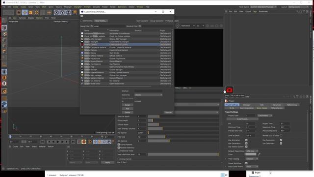Enable the Irradiance mode checkbox
The height and width of the screenshot is (177, 314).
(x=119, y=151)
